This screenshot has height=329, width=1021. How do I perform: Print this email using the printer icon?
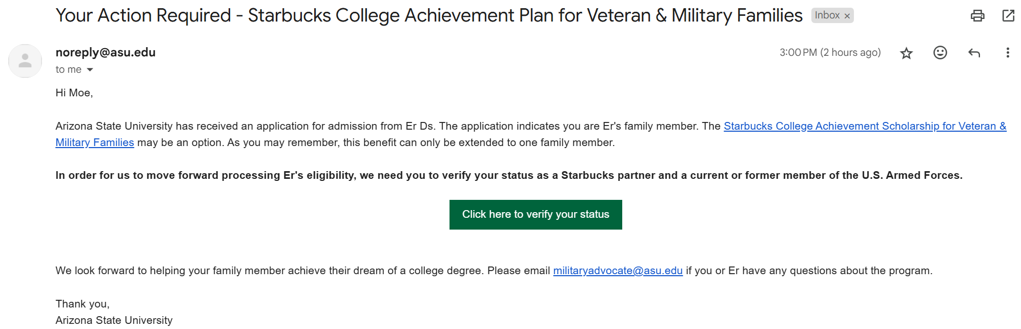[977, 15]
